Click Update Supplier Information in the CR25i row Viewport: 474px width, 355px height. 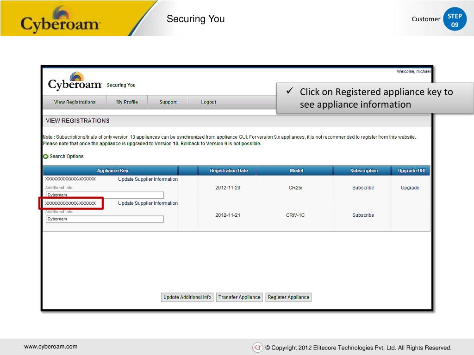pos(148,179)
